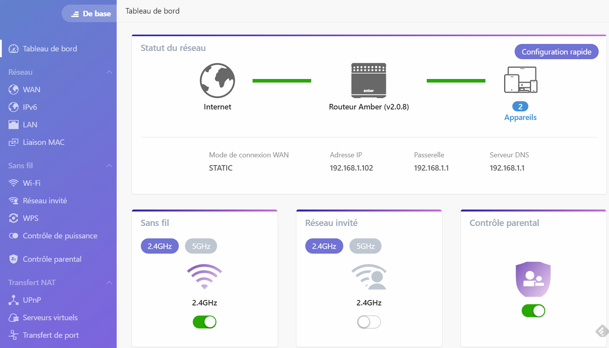Click the Réseau invité sidebar icon
The width and height of the screenshot is (609, 348).
(13, 201)
